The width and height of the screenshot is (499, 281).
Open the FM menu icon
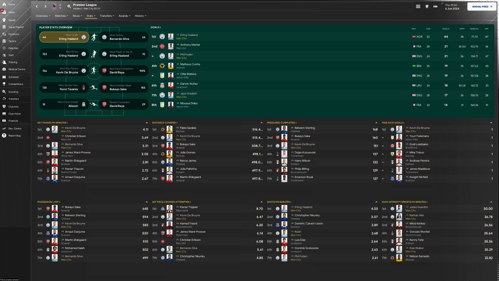pyautogui.click(x=435, y=7)
